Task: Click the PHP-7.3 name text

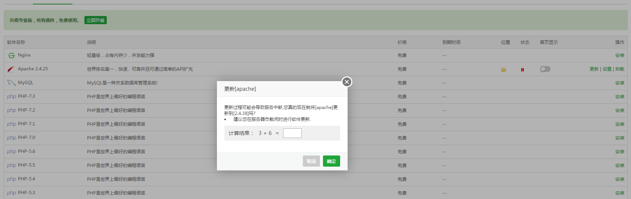Action: [27, 96]
